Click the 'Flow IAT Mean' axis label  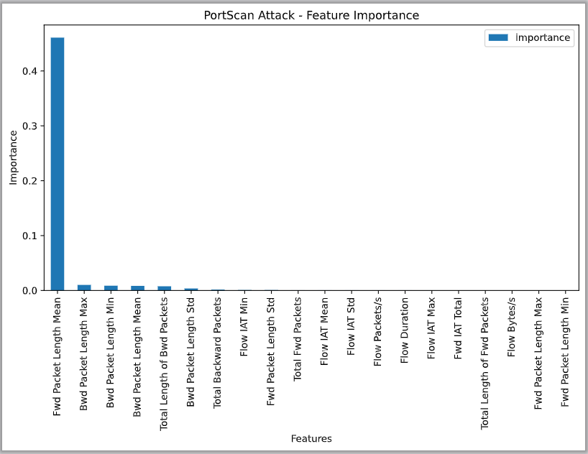click(324, 331)
